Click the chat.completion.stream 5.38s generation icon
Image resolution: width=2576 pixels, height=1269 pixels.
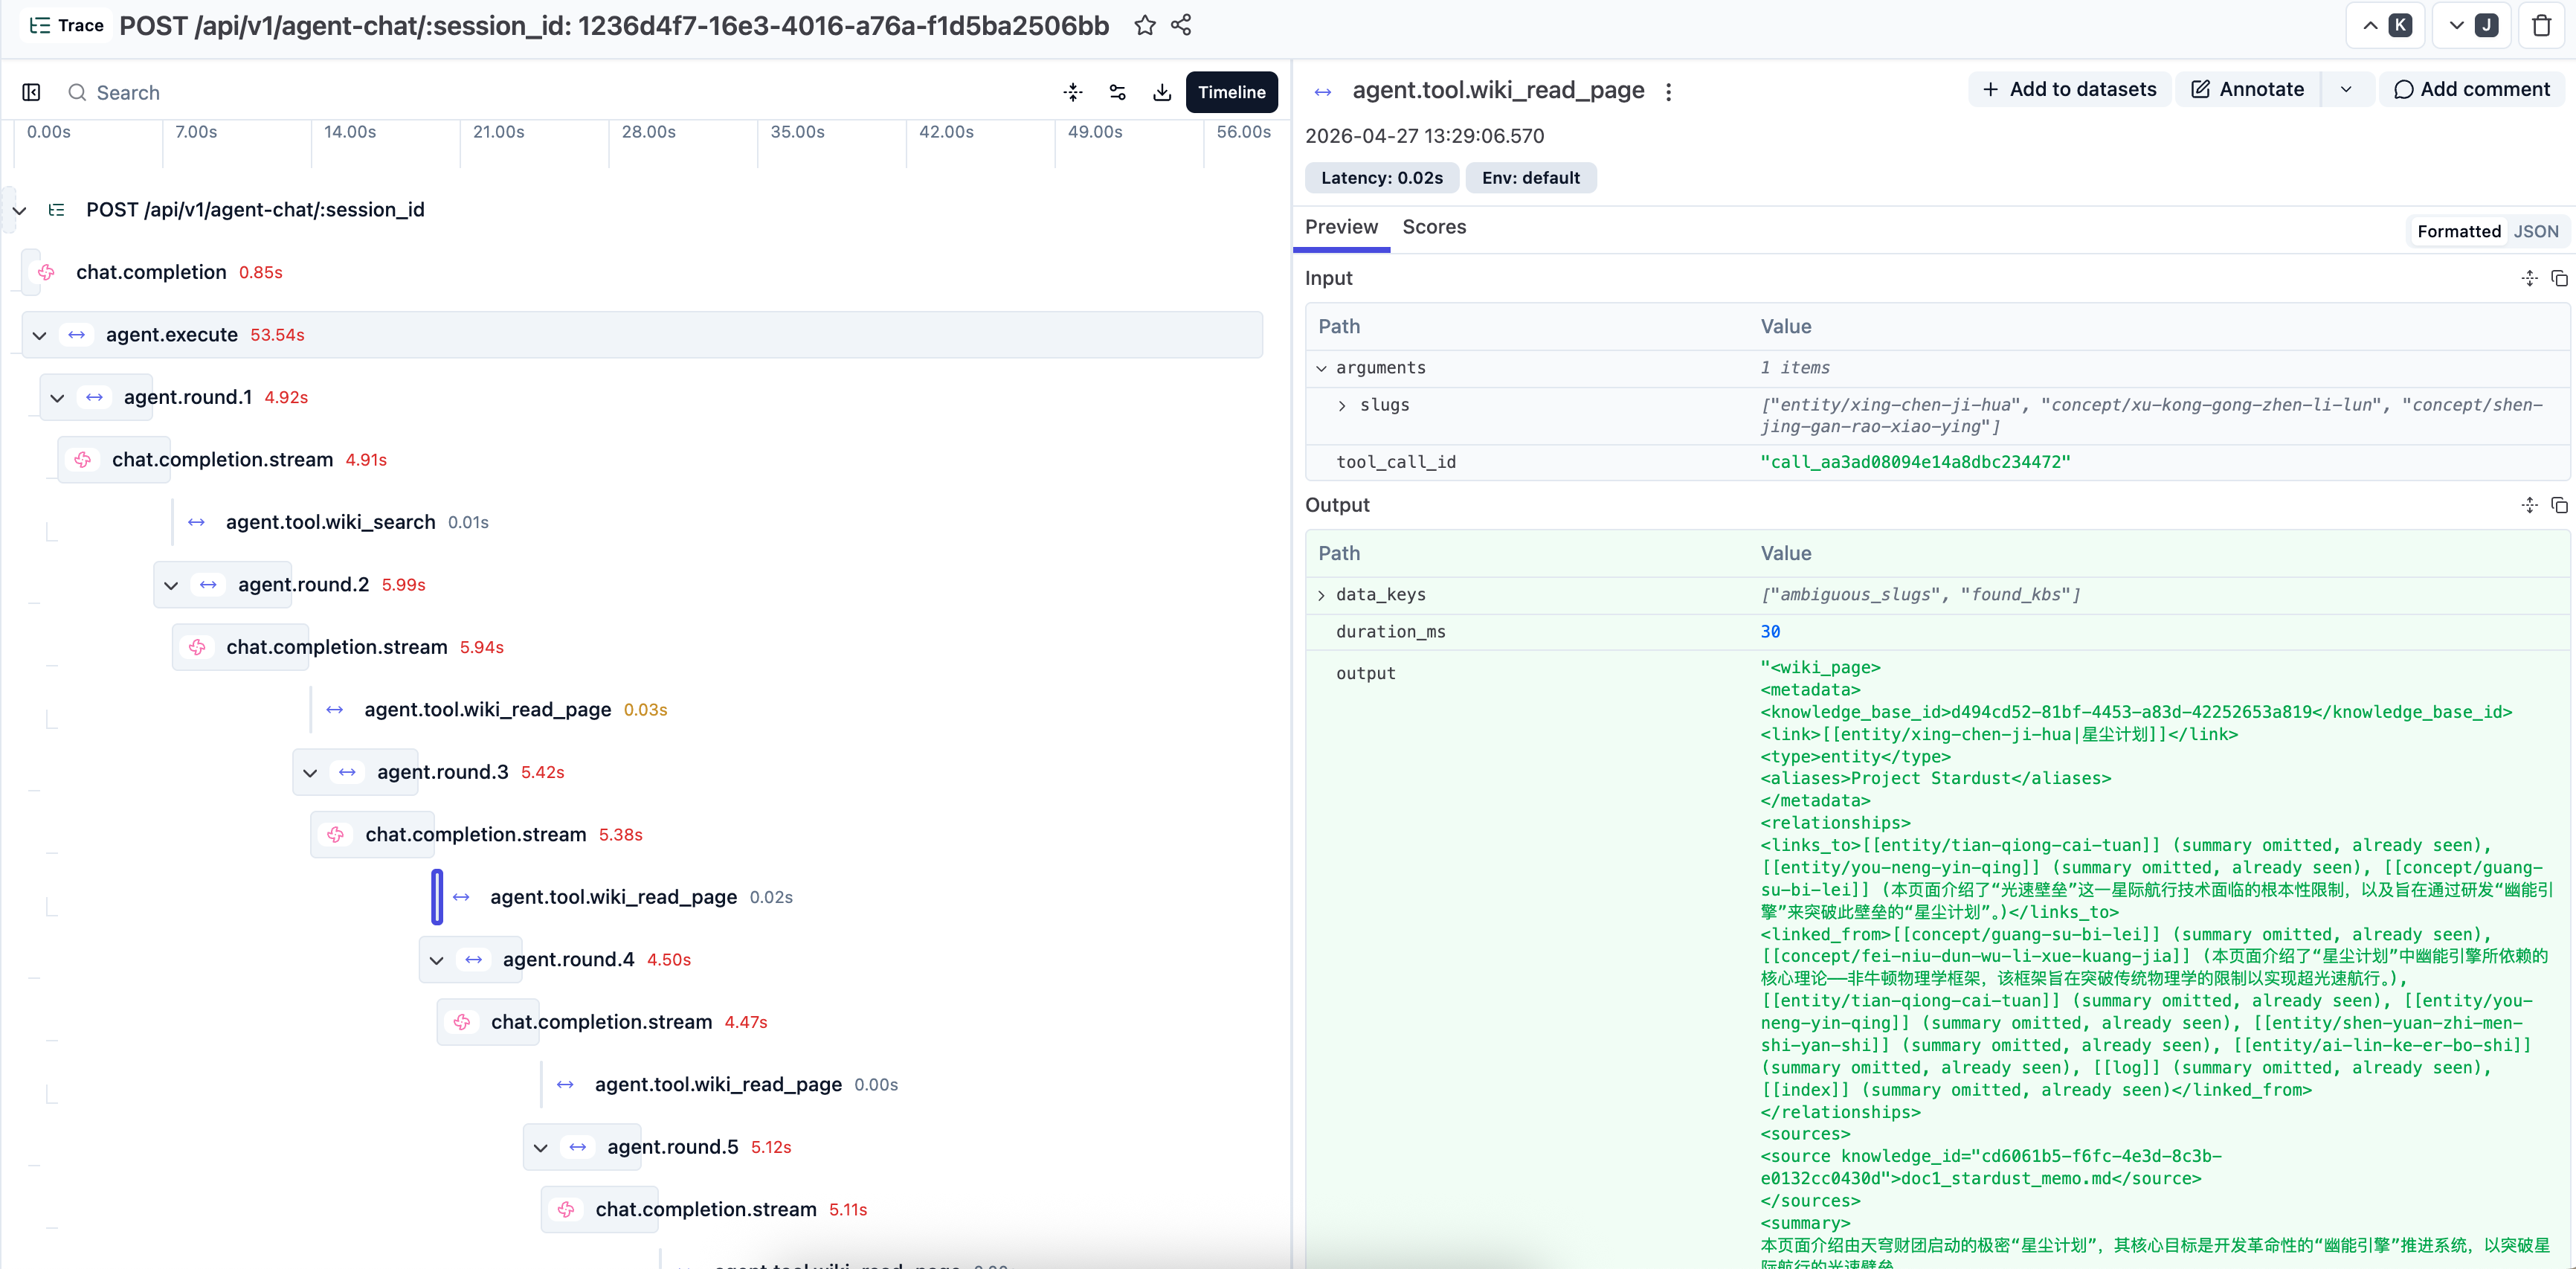coord(336,835)
